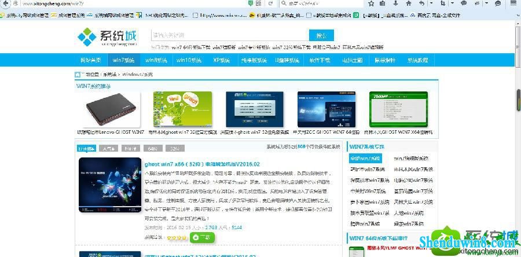Click the 系统城 logo in page header
The image size is (521, 257).
pos(107,37)
